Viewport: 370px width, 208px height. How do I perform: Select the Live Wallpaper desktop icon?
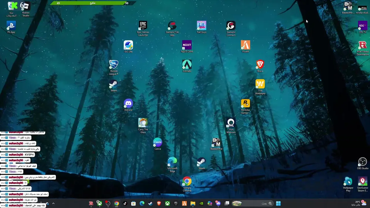click(260, 87)
